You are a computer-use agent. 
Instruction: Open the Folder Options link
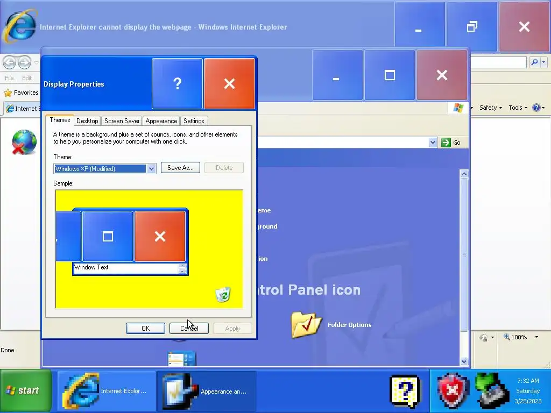tap(349, 325)
